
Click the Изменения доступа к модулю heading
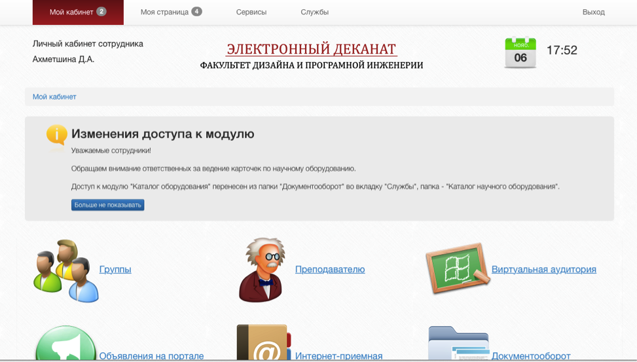pyautogui.click(x=163, y=134)
